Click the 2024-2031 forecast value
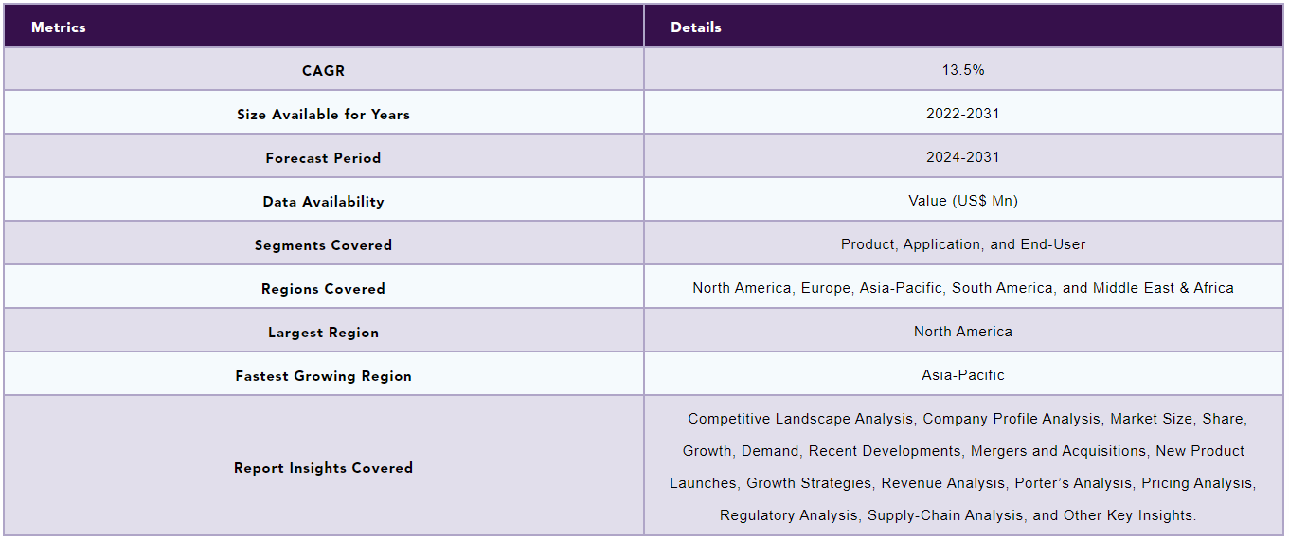The image size is (1289, 541). tap(963, 157)
